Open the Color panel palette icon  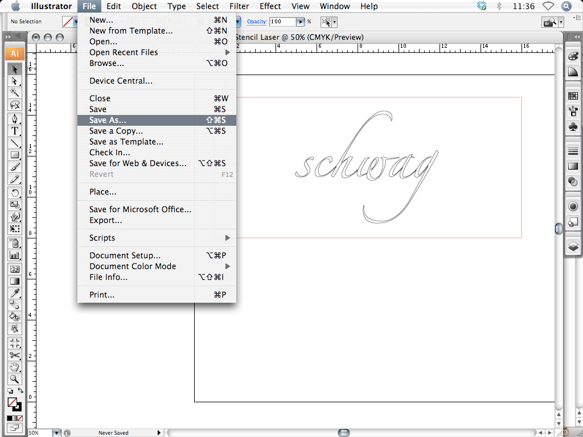tap(573, 56)
